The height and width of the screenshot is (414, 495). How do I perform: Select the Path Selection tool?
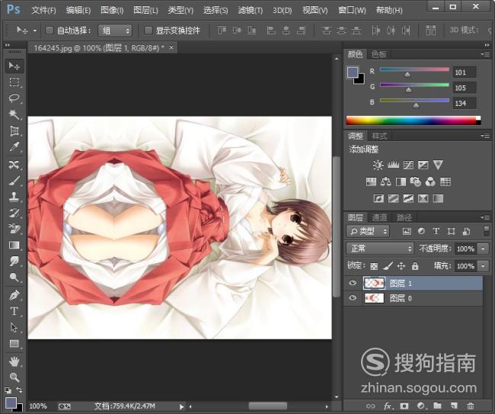14,327
